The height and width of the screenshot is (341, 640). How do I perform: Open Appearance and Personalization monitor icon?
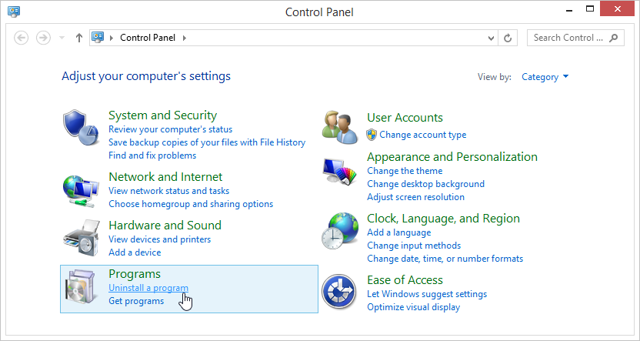pyautogui.click(x=339, y=172)
